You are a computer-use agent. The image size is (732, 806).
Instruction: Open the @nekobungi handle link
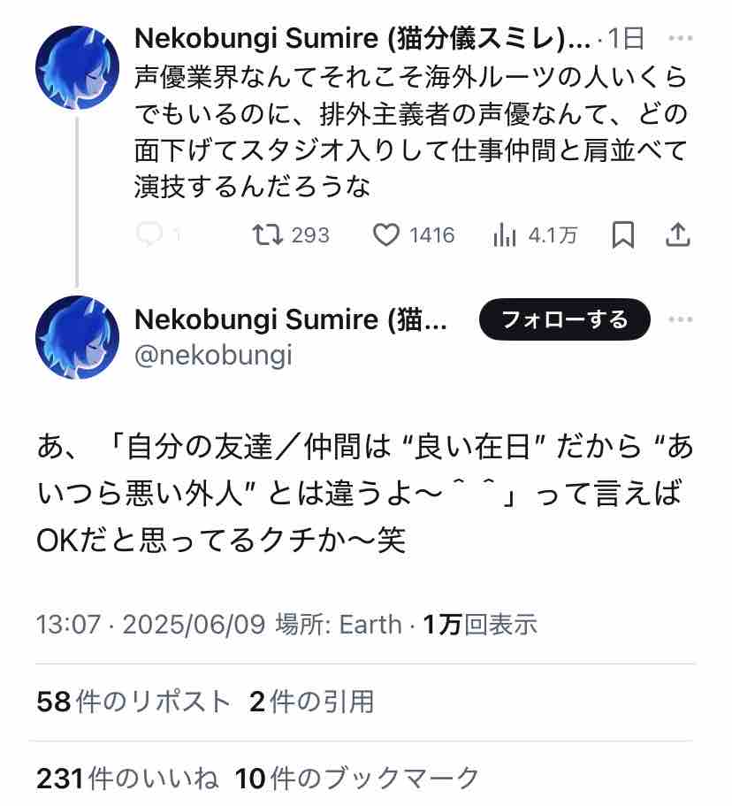pyautogui.click(x=212, y=355)
